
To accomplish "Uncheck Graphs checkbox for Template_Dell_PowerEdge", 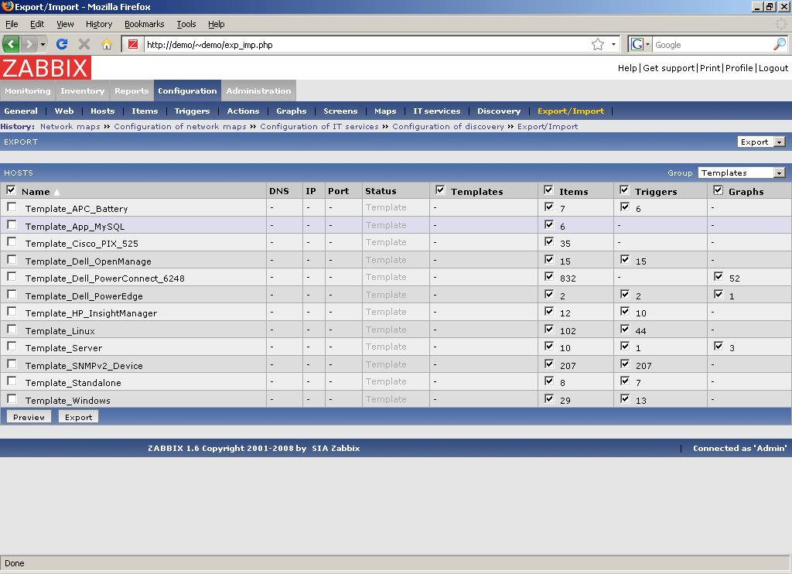I will tap(719, 294).
